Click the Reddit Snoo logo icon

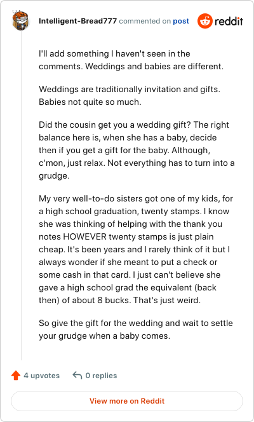tap(205, 21)
